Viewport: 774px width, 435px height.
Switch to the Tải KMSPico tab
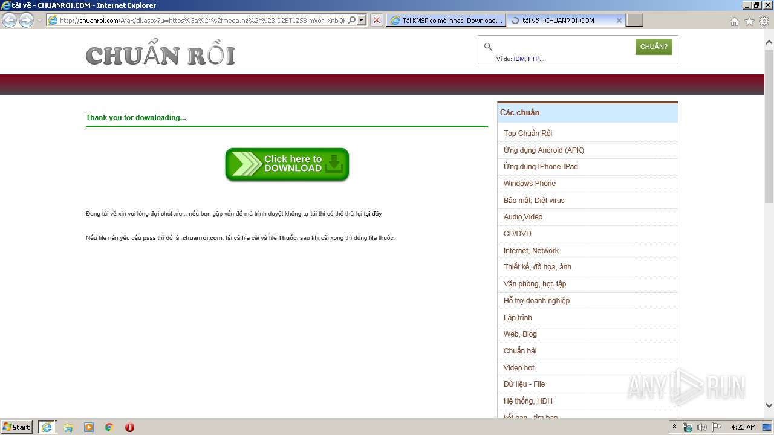446,20
